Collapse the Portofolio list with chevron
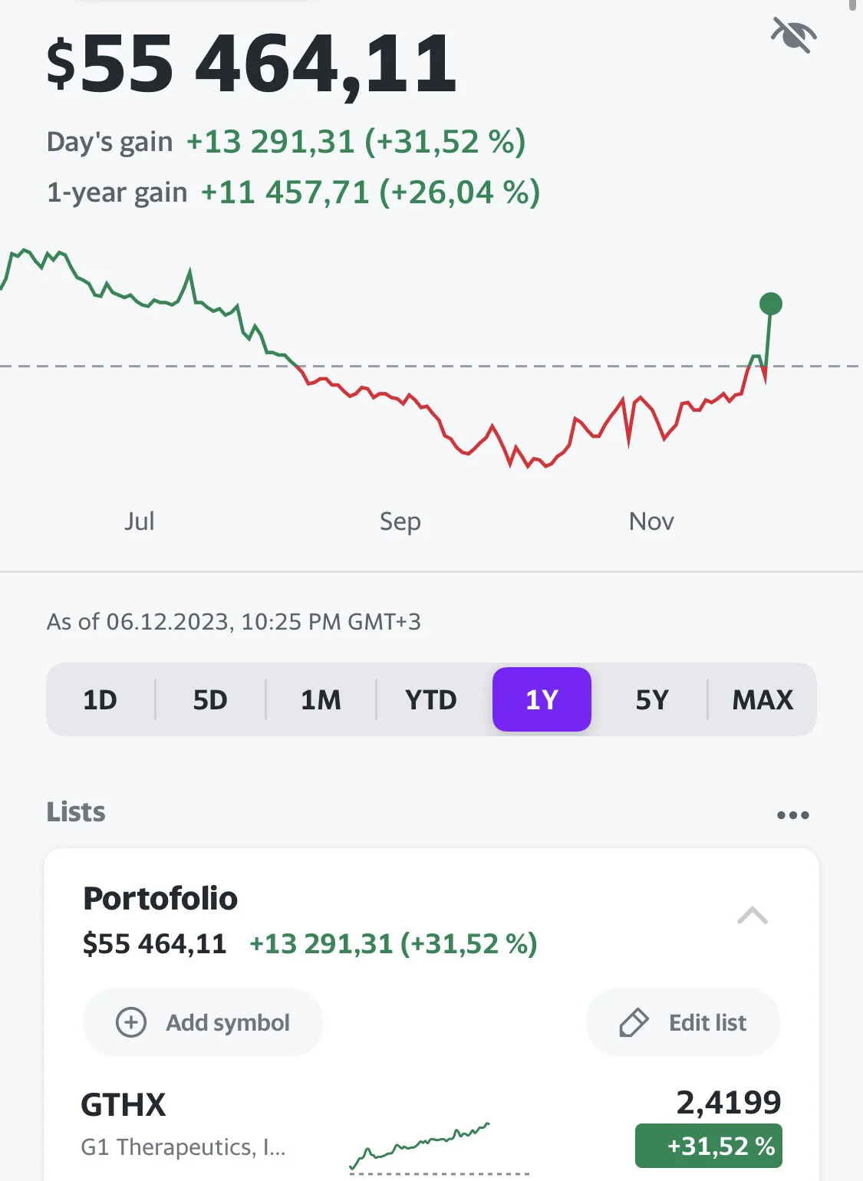The width and height of the screenshot is (863, 1181). [753, 915]
